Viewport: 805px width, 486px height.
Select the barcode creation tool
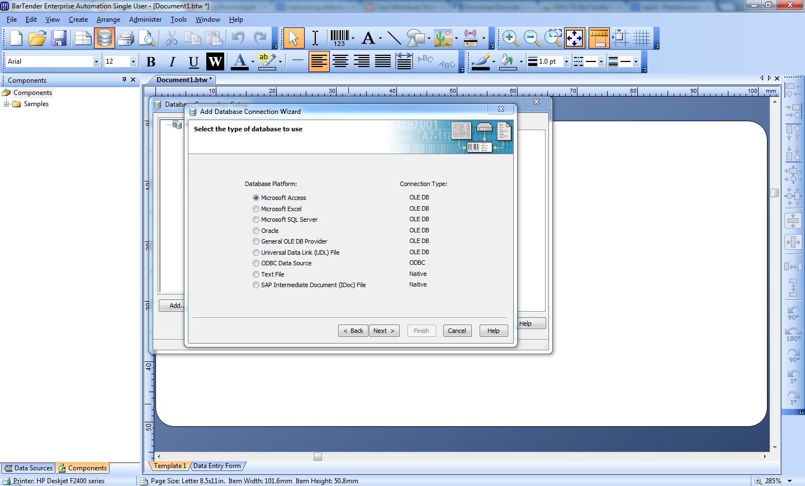pyautogui.click(x=339, y=39)
